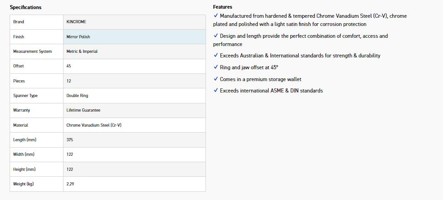Click the checkmark before Design and length feature
443x200 pixels.
216,36
